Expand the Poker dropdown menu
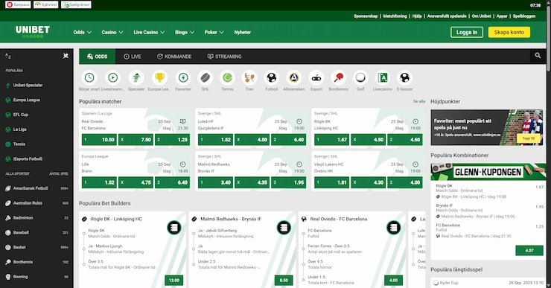This screenshot has width=551, height=288. point(214,32)
